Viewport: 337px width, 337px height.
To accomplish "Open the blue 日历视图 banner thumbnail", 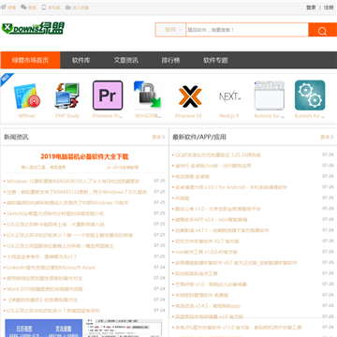I will 44,328.
